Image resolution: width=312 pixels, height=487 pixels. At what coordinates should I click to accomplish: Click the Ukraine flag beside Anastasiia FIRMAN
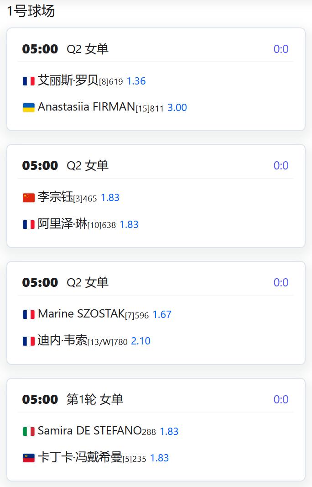click(x=29, y=107)
